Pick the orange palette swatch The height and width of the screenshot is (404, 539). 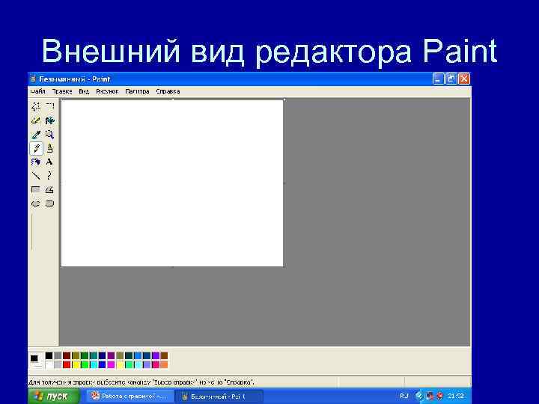click(x=164, y=364)
